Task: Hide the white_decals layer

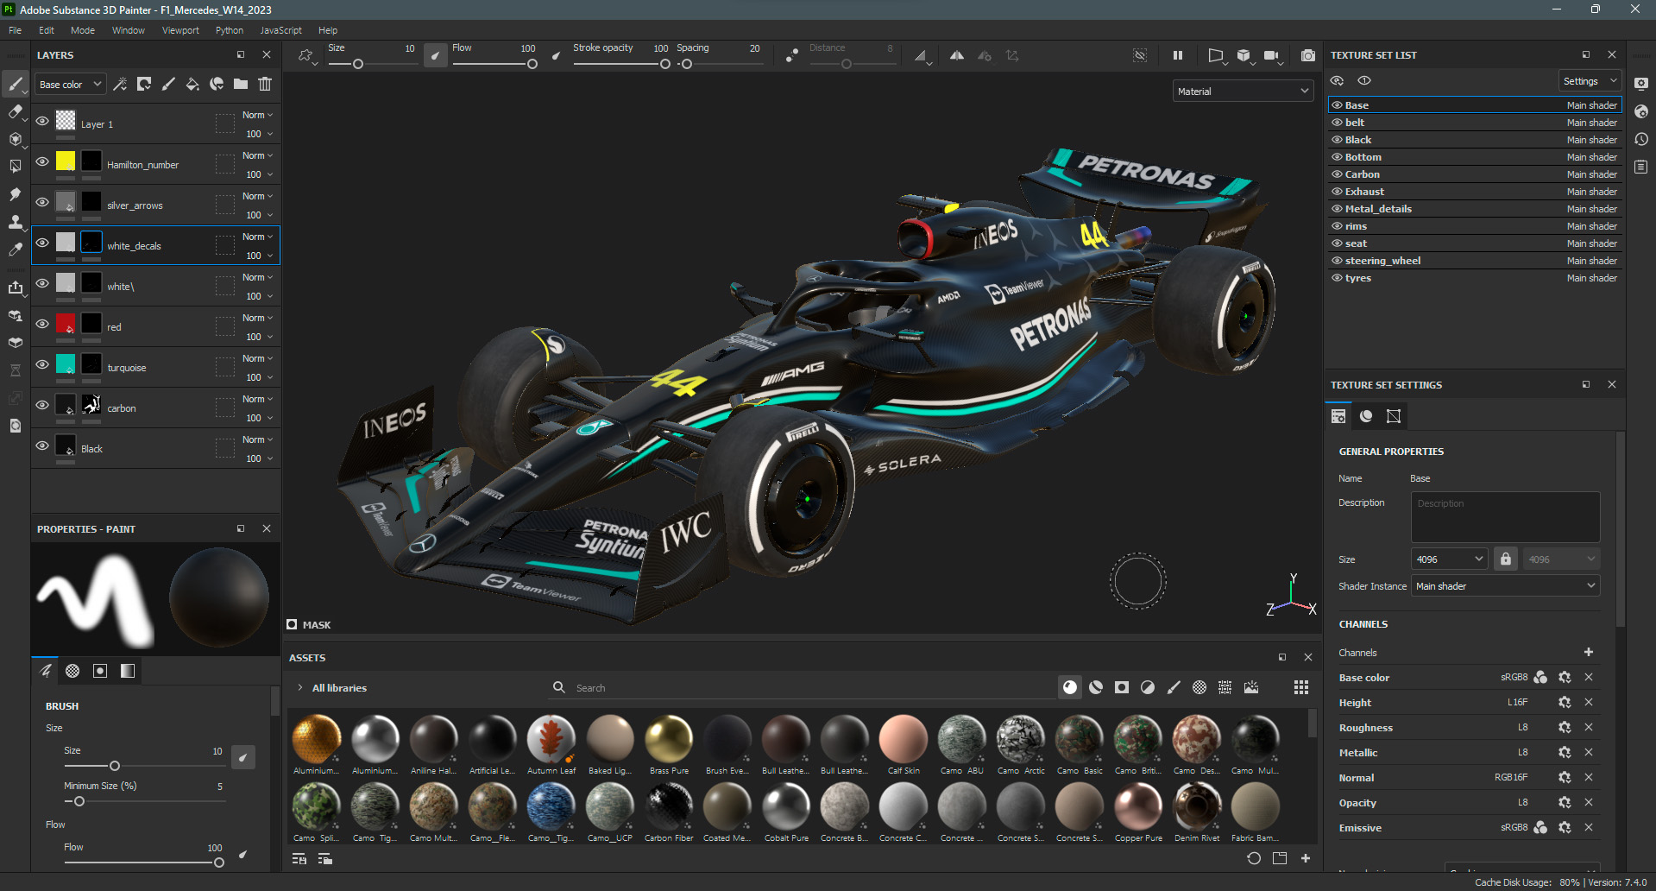Action: pos(42,243)
